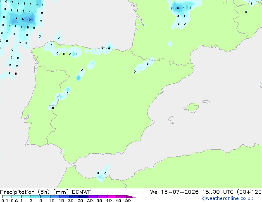Click the 35–40 mm legend color box
This screenshot has height=202, width=262.
point(102,197)
